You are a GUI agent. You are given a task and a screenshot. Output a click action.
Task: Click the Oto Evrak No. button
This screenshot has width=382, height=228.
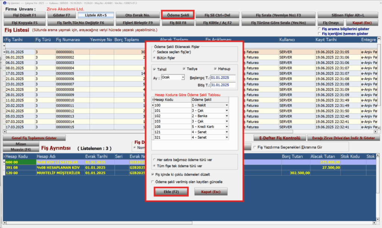point(138,15)
